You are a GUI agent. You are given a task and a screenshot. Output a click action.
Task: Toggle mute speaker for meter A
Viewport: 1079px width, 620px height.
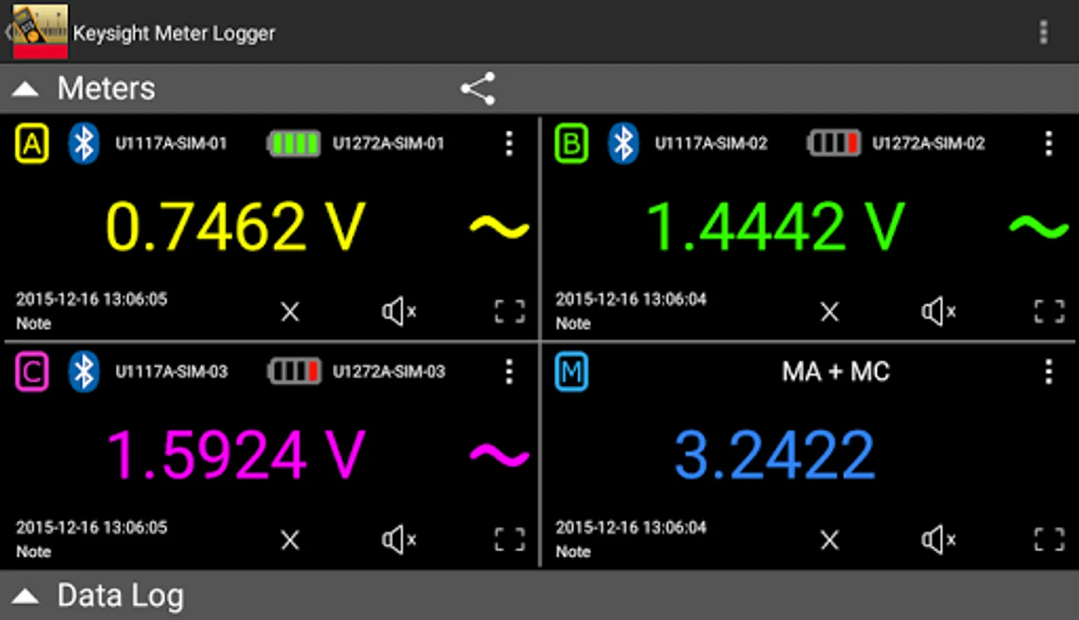pyautogui.click(x=399, y=311)
